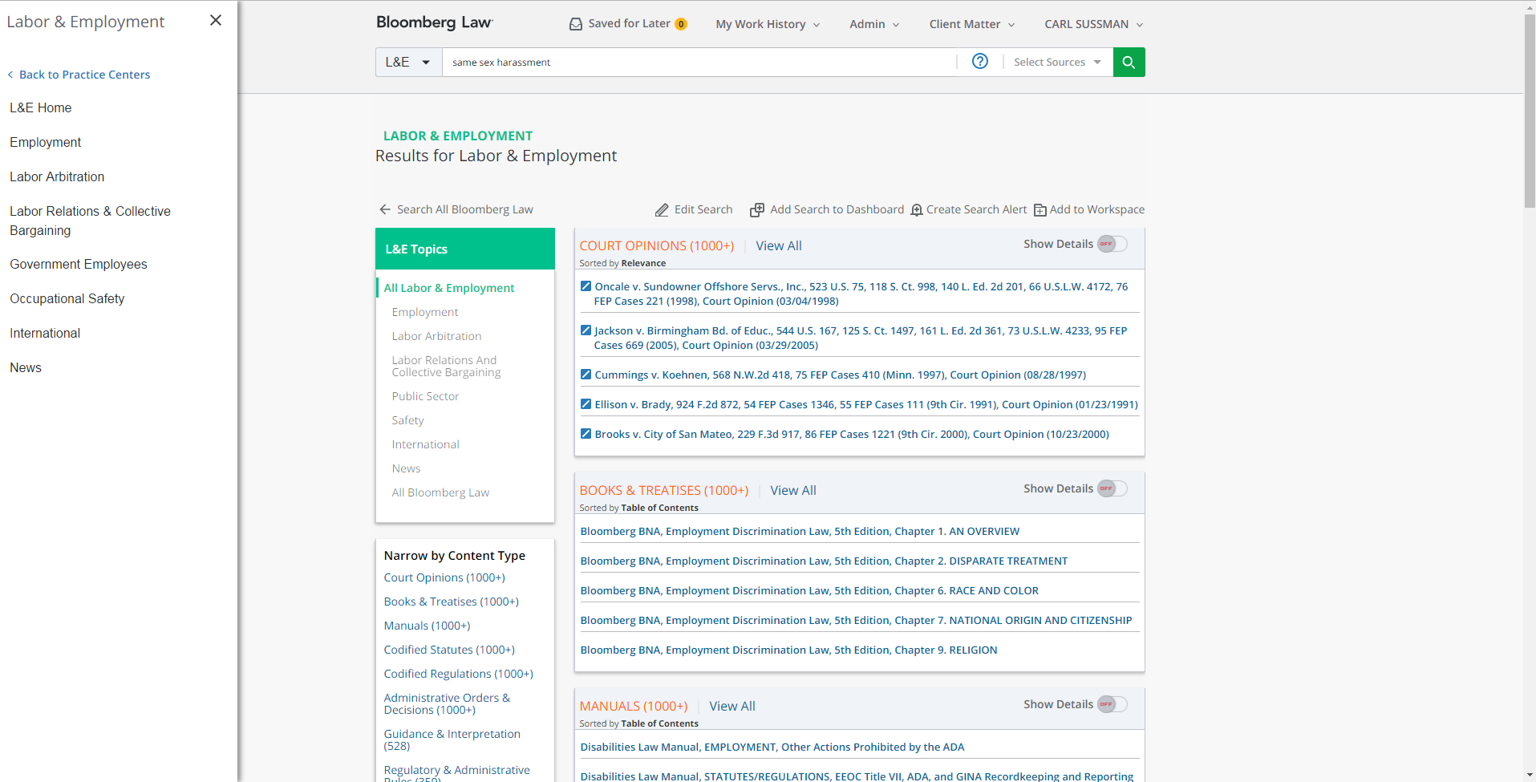Image resolution: width=1536 pixels, height=782 pixels.
Task: Open L&E Home in the sidebar
Action: click(x=41, y=107)
